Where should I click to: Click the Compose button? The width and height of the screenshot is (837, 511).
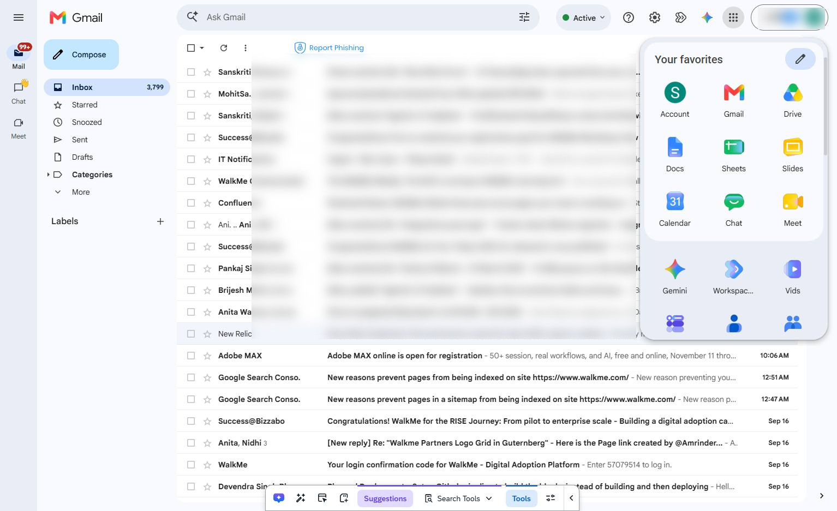click(x=81, y=55)
